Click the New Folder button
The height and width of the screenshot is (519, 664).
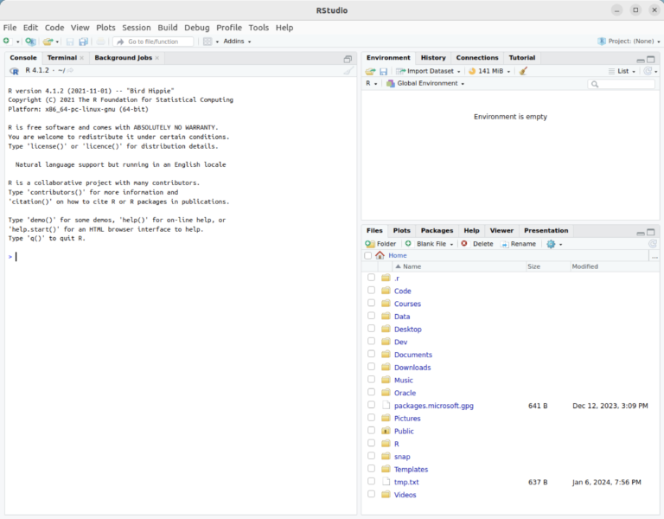tap(380, 244)
